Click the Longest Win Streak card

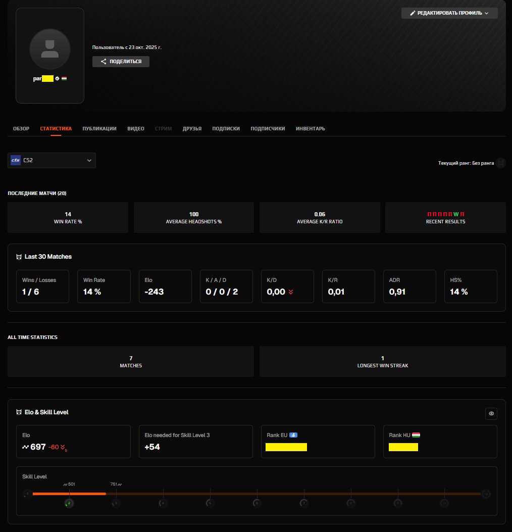point(382,361)
